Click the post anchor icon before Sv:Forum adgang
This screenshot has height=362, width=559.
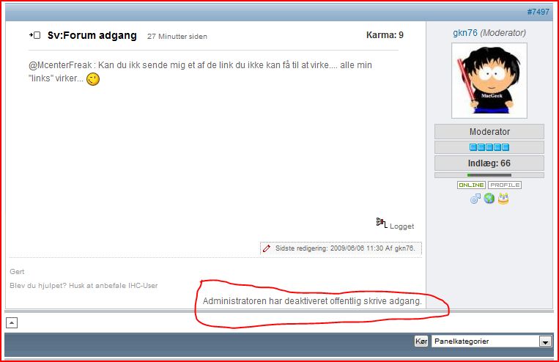(34, 35)
